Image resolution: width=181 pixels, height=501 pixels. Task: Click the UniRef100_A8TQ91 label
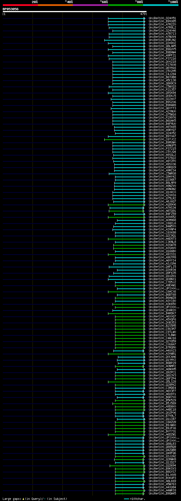pos(162,211)
